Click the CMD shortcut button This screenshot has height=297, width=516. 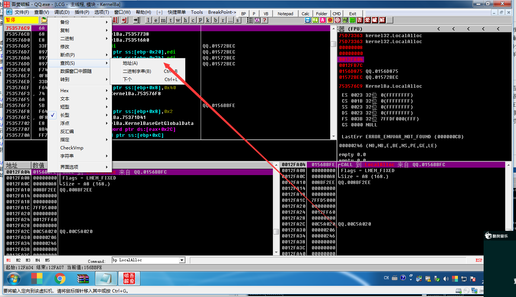[x=337, y=14]
